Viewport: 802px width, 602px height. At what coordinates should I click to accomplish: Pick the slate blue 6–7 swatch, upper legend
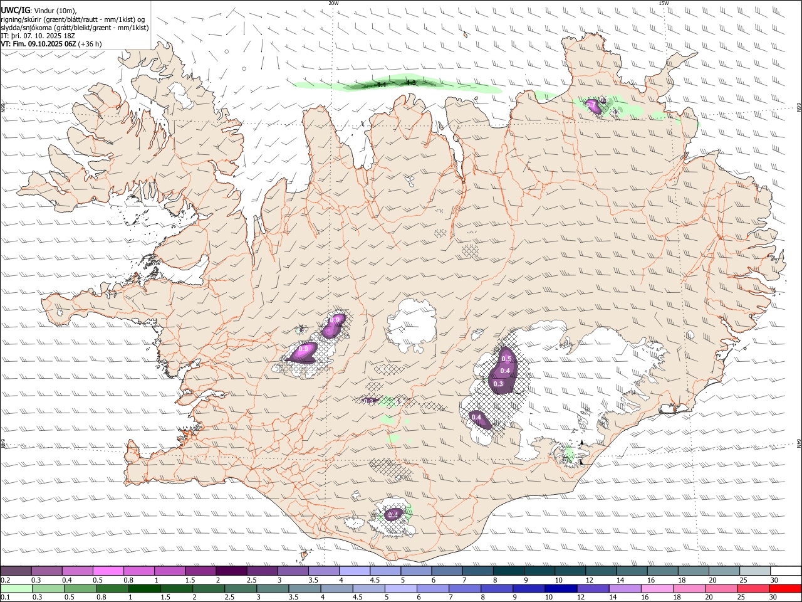pyautogui.click(x=446, y=571)
